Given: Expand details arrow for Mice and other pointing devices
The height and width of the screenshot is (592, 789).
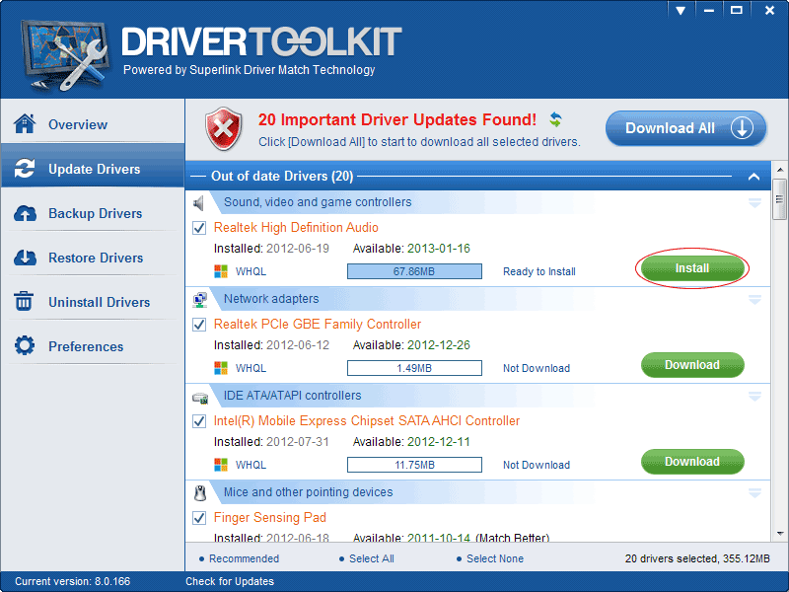Looking at the screenshot, I should coord(754,492).
